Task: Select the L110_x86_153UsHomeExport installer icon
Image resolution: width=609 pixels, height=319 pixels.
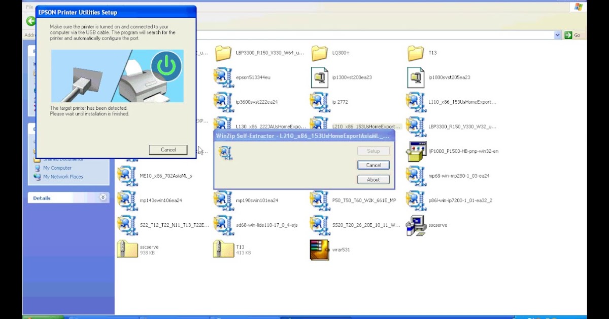Action: tap(416, 102)
